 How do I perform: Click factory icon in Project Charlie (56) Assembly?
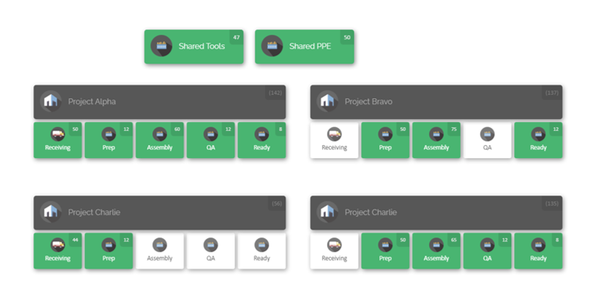point(160,245)
